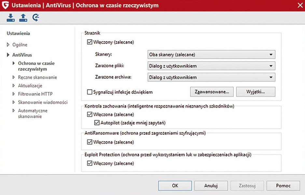Image resolution: width=305 pixels, height=195 pixels.
Task: Disable AntiRansomware Włączona checkbox
Action: coord(90,142)
